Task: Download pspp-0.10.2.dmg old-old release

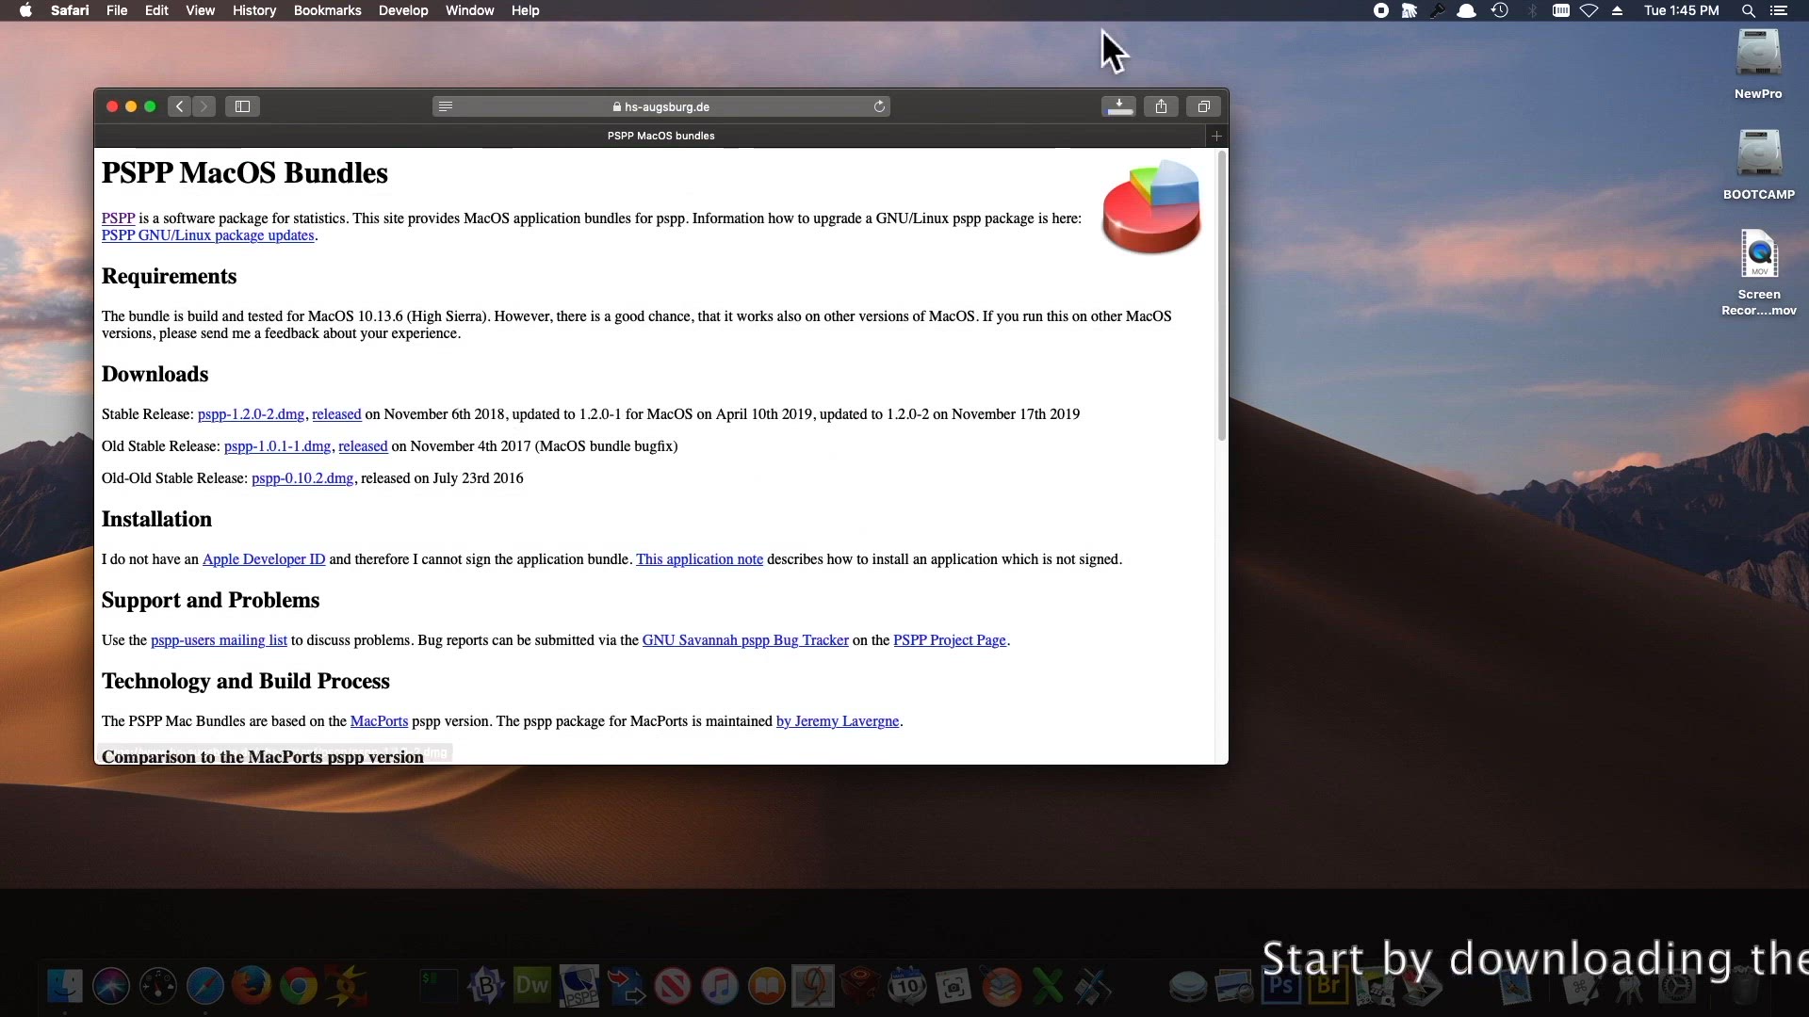Action: [x=302, y=478]
